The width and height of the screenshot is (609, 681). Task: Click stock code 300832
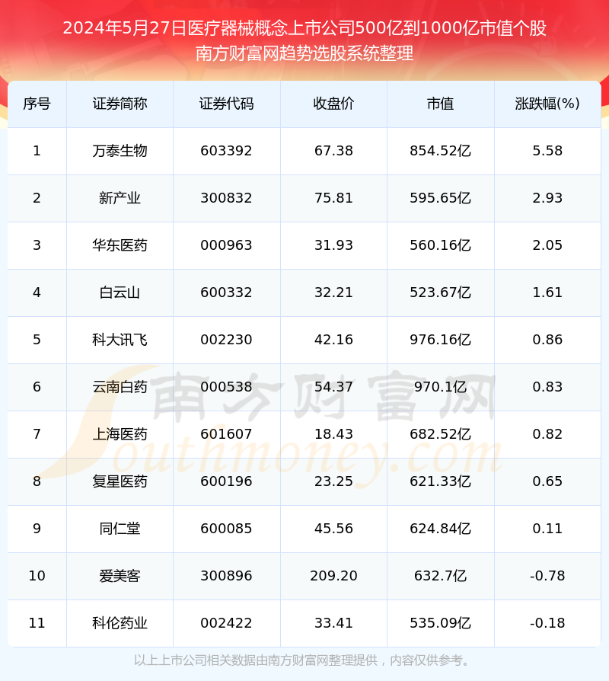226,198
